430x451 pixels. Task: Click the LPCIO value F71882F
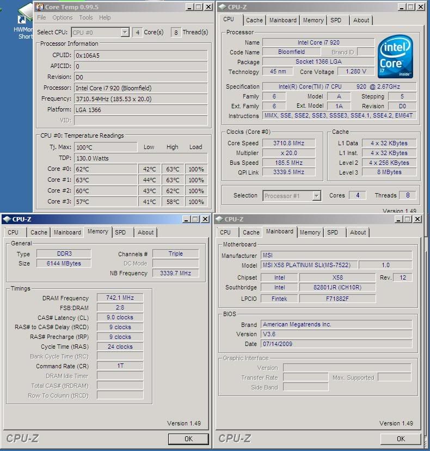[x=337, y=299]
